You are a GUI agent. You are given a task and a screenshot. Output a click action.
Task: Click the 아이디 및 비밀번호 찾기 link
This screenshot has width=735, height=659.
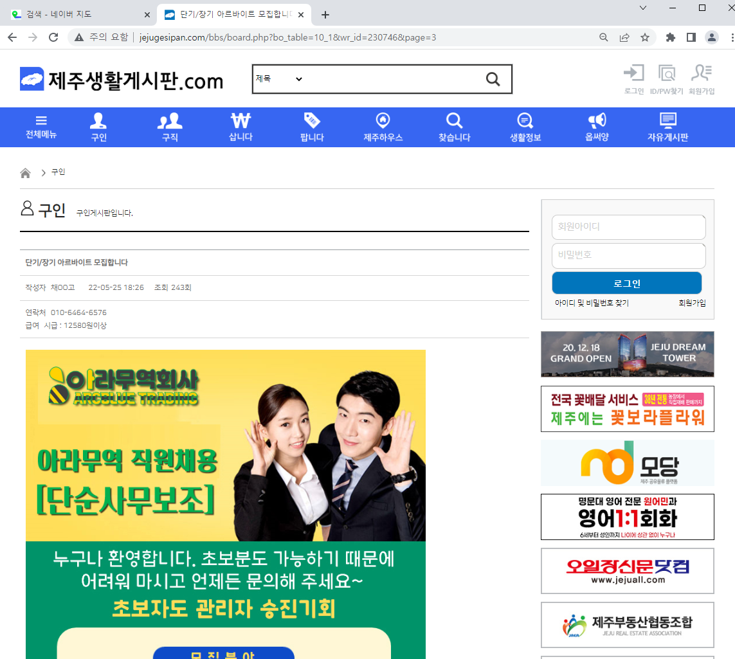(x=592, y=303)
